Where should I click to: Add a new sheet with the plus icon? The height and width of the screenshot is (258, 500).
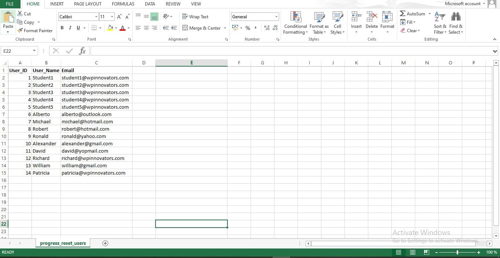coord(105,243)
